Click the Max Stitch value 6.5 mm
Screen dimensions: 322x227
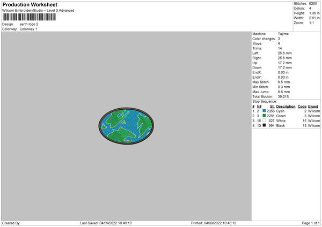tap(284, 82)
